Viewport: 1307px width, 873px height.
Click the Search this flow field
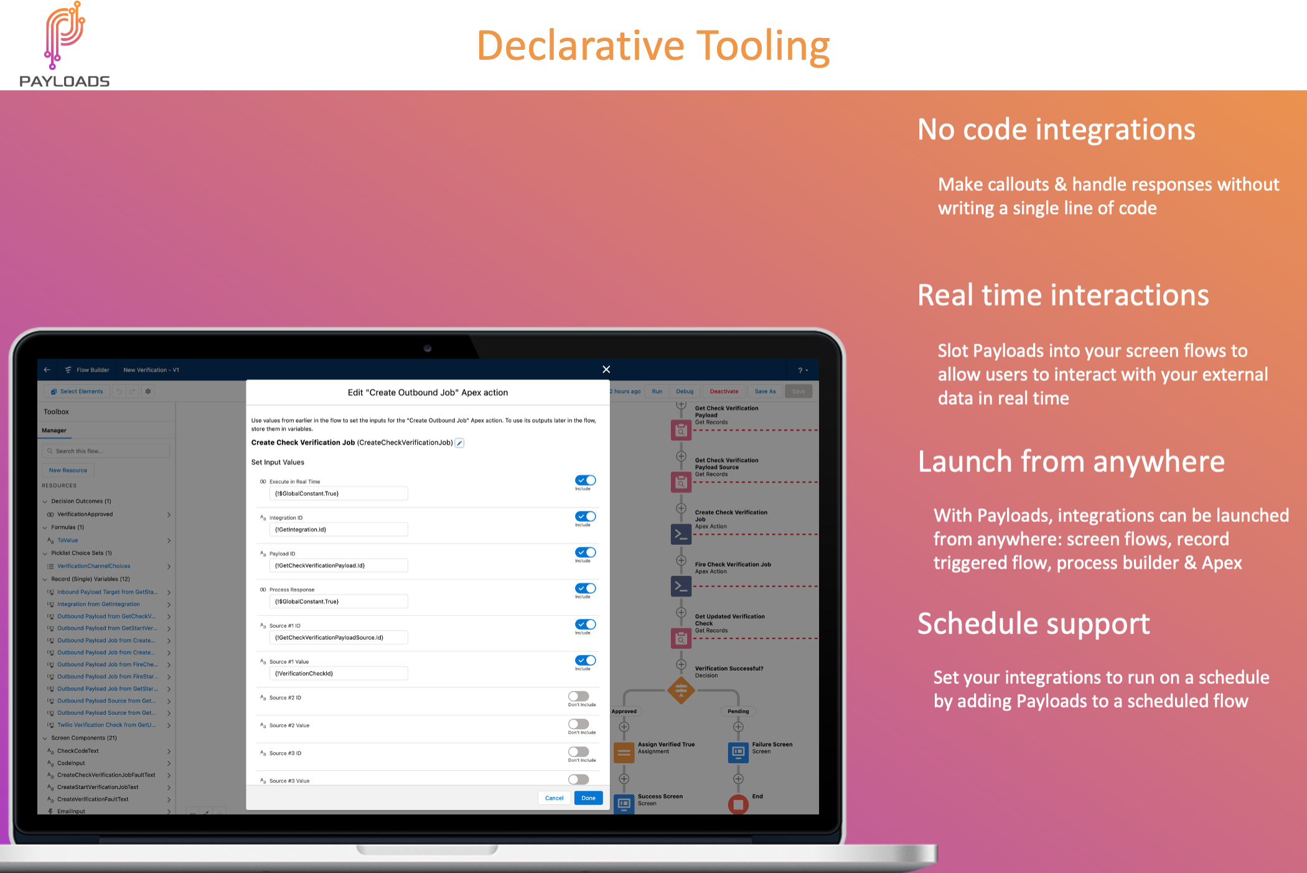(106, 450)
